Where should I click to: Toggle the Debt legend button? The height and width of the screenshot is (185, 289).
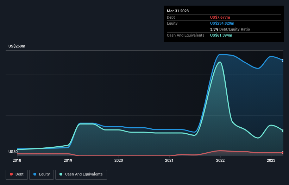[17, 174]
